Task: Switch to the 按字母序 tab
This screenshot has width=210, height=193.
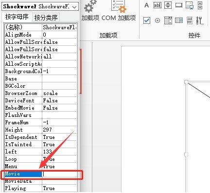Action: [x=17, y=17]
